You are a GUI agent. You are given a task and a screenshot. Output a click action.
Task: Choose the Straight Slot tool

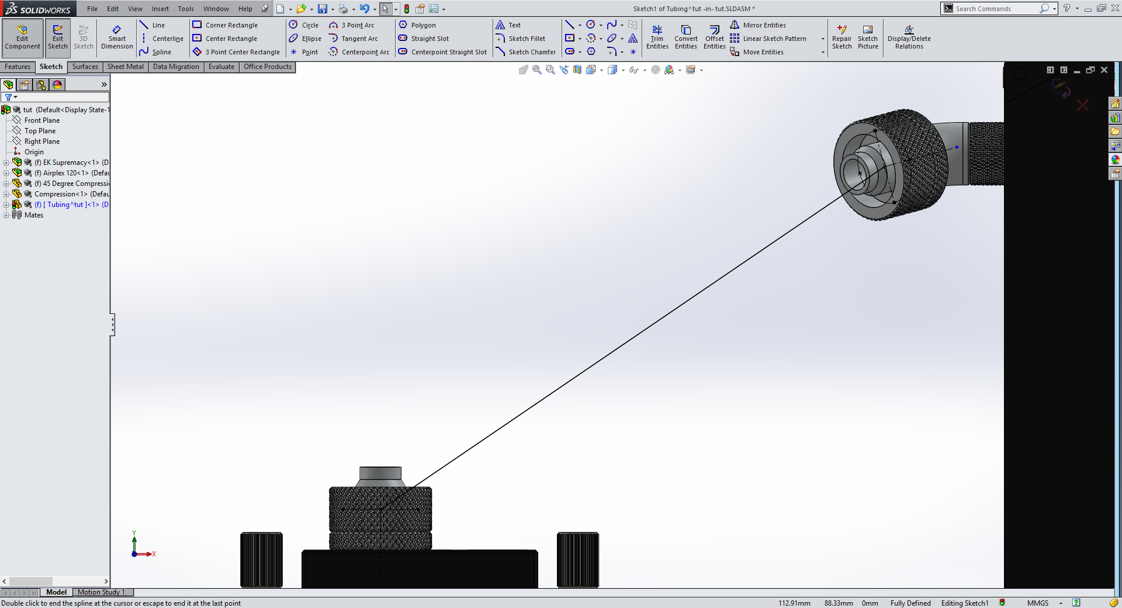[424, 39]
